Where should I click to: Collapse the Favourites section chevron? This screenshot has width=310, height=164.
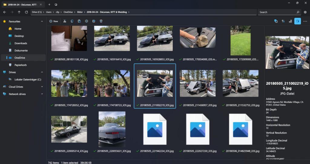(42, 21)
